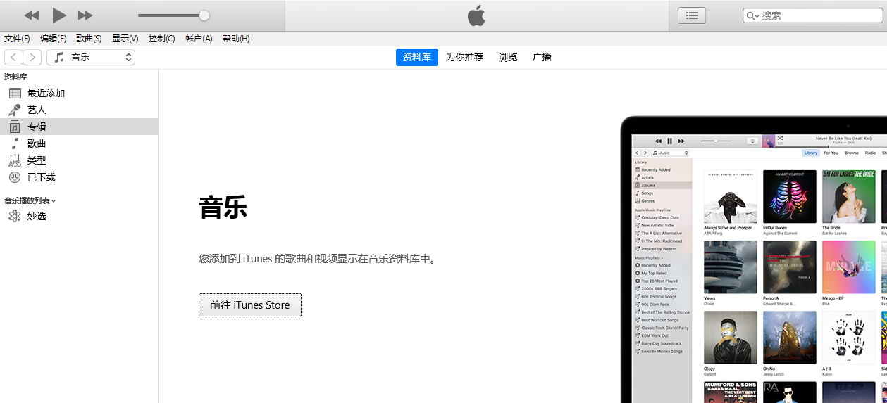Select 艺人 in the sidebar

pyautogui.click(x=79, y=110)
